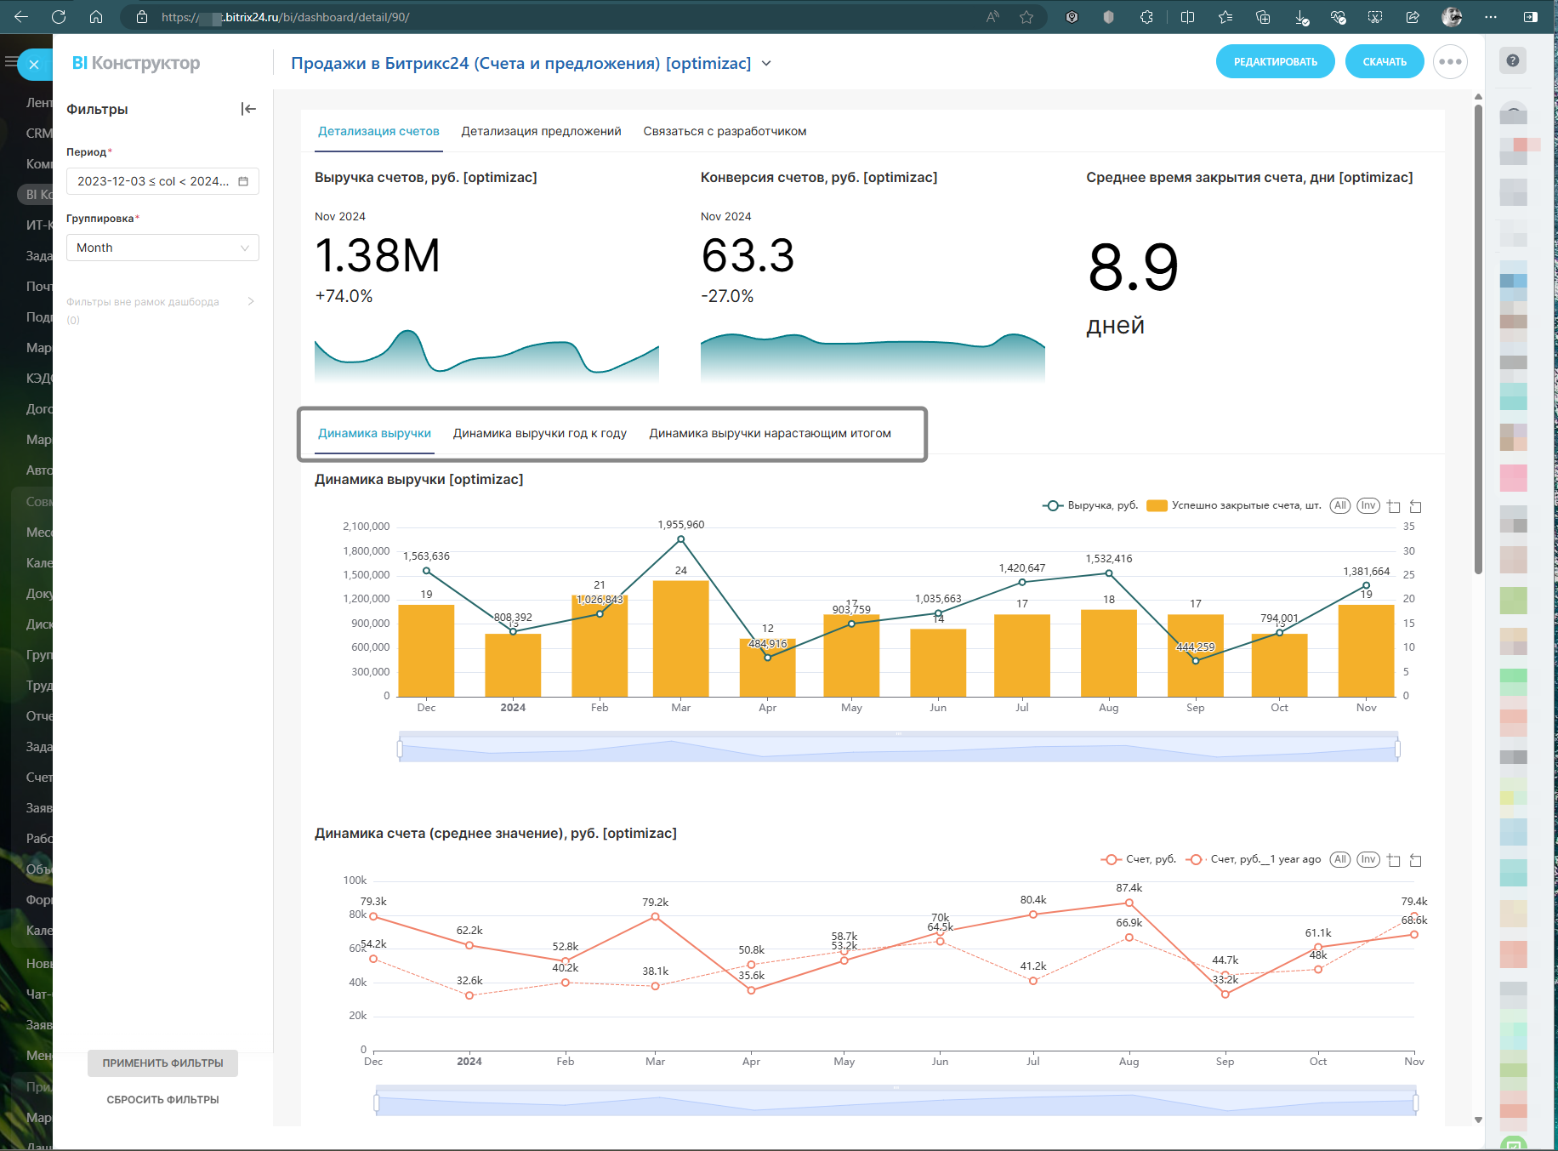Refresh the browser page
The image size is (1558, 1151).
pos(59,17)
